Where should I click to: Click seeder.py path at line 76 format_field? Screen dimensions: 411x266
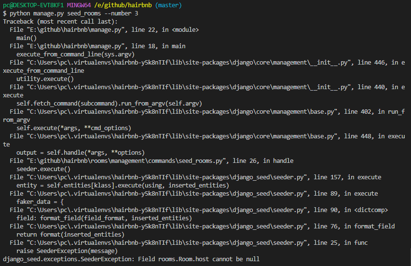click(167, 226)
